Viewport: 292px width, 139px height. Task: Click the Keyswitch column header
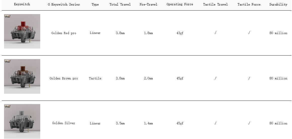click(22, 5)
